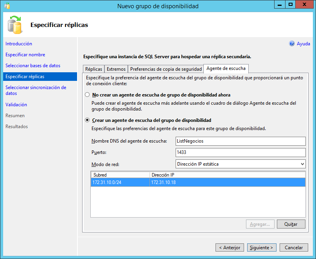This screenshot has height=259, width=316.
Task: Select the "Agente de escucha" tab
Action: click(226, 68)
